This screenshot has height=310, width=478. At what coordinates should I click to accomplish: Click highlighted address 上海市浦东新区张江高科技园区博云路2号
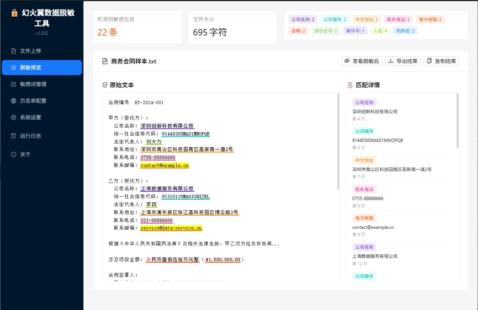(x=190, y=212)
